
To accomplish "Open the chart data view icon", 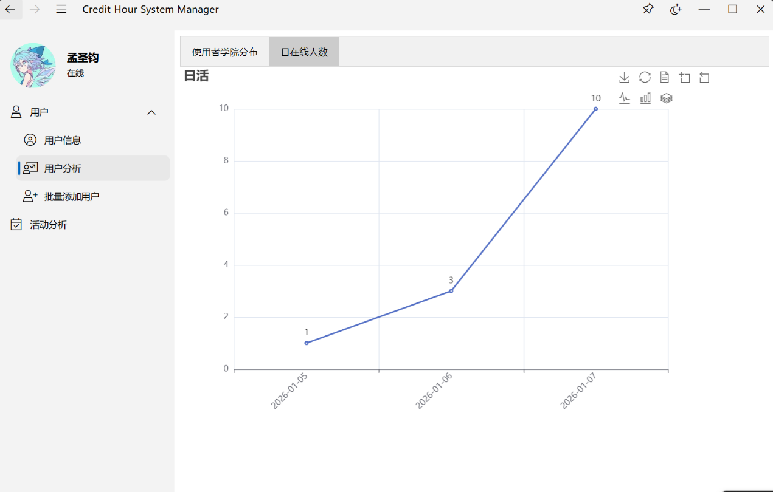I will pos(665,77).
